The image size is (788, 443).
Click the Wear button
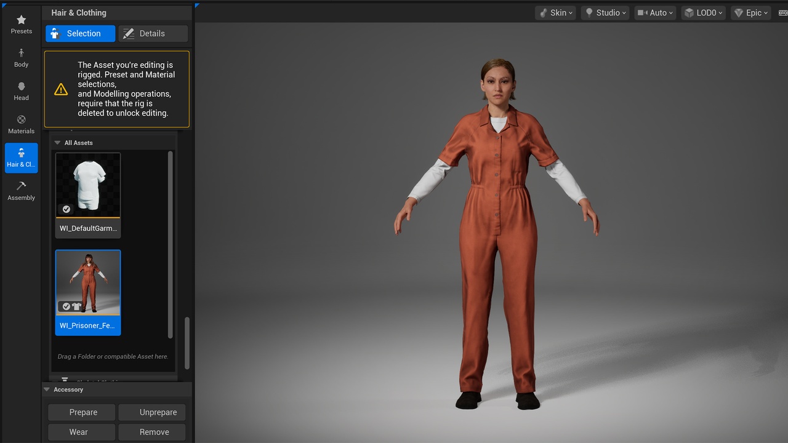click(82, 432)
